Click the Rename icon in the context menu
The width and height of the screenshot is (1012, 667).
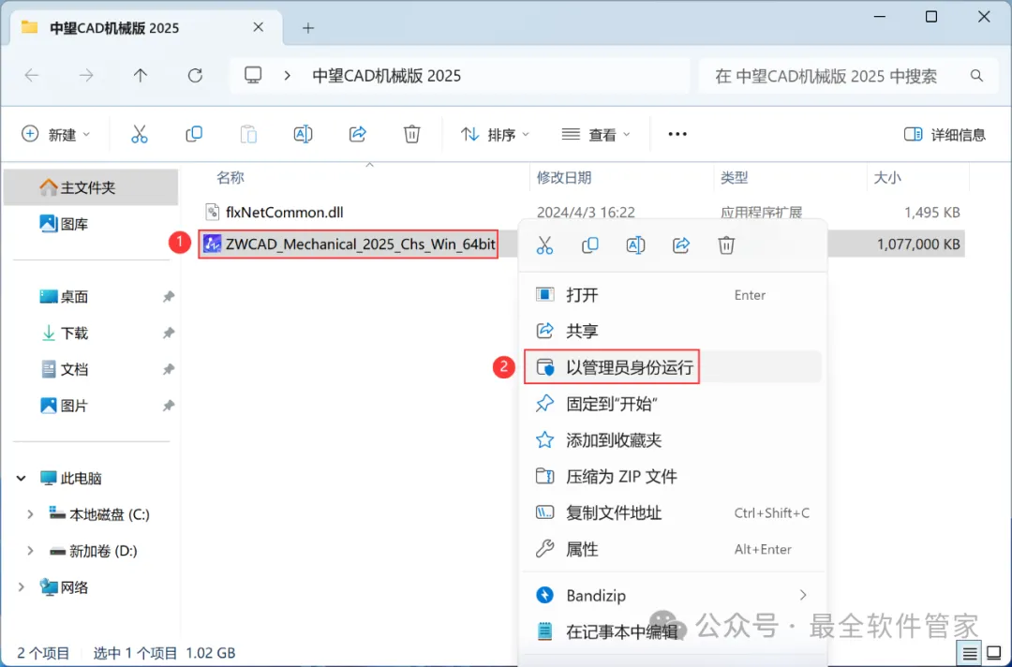click(635, 245)
